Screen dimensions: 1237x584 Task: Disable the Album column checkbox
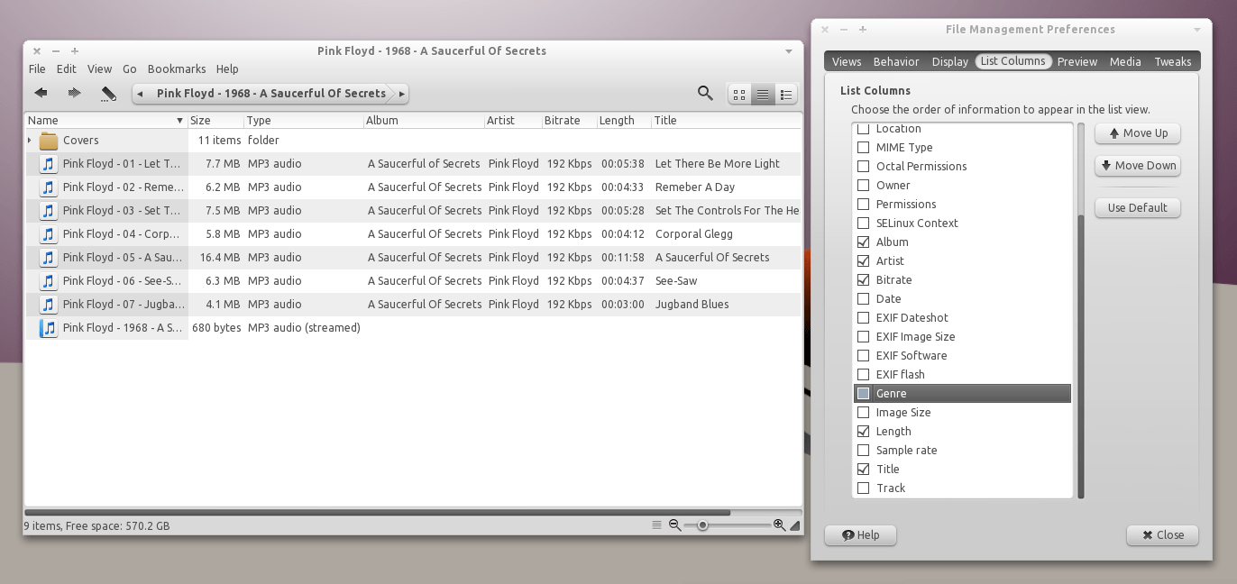coord(863,242)
